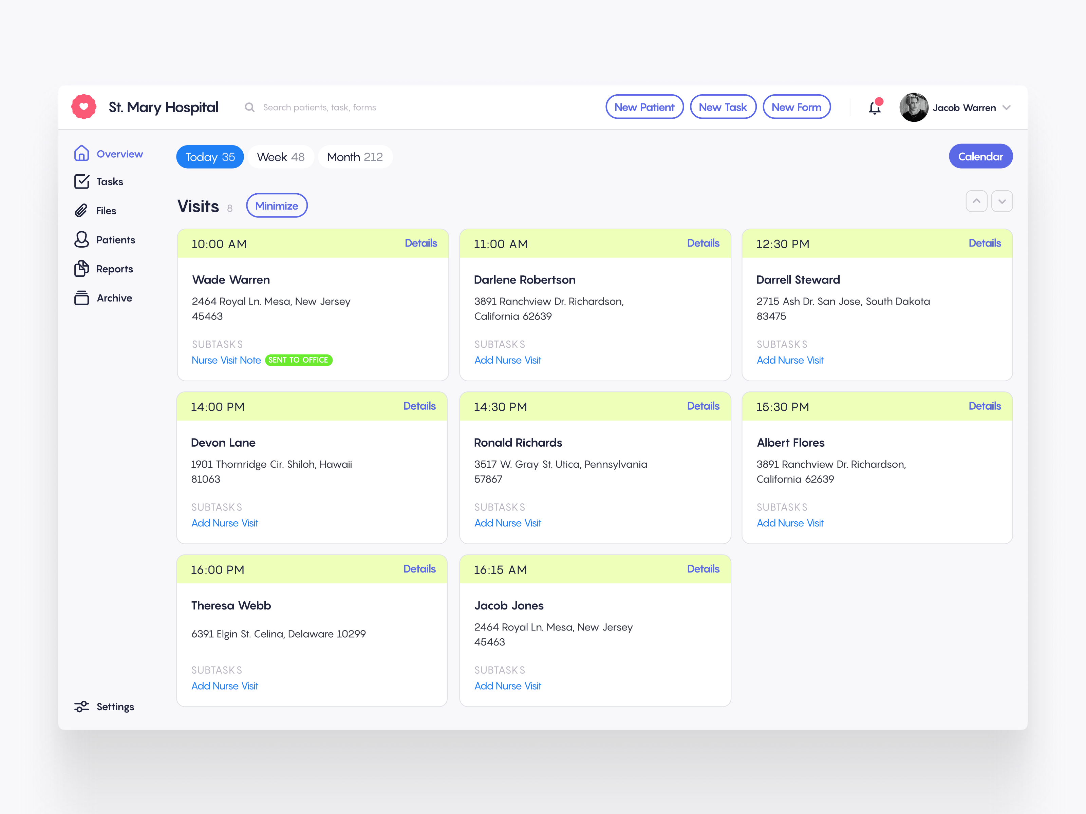Select the Archive box icon
The image size is (1086, 814).
tap(81, 297)
